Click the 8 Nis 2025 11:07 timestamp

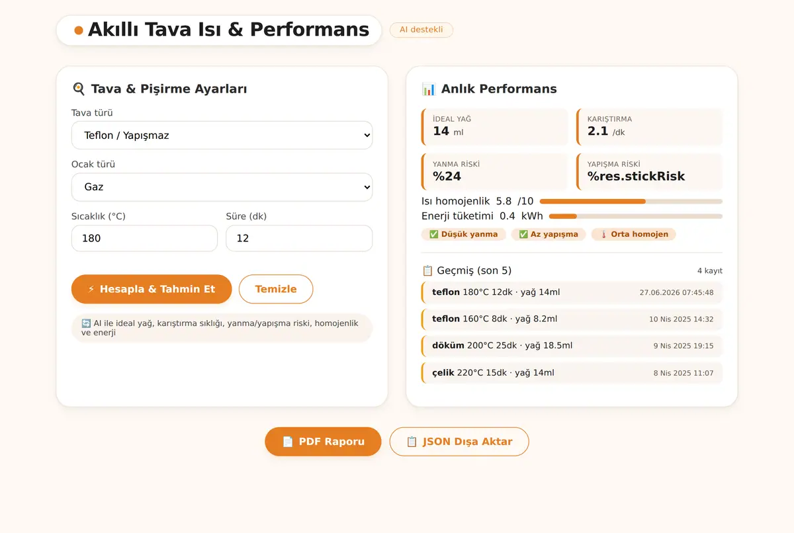pyautogui.click(x=684, y=373)
